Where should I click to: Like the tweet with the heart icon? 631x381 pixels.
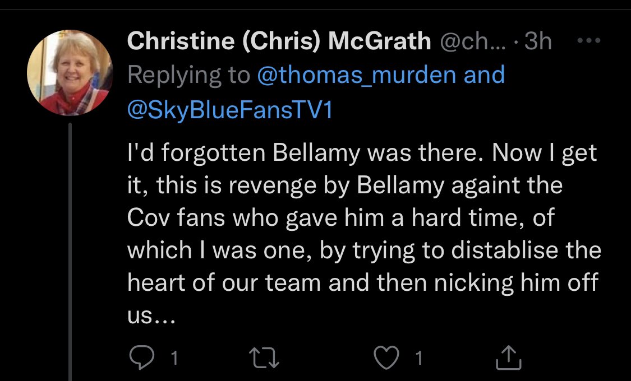pos(386,358)
